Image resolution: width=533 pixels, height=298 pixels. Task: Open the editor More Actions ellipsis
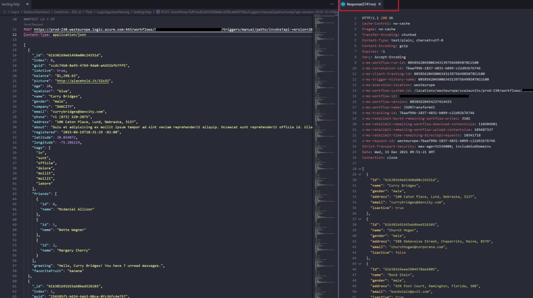332,4
